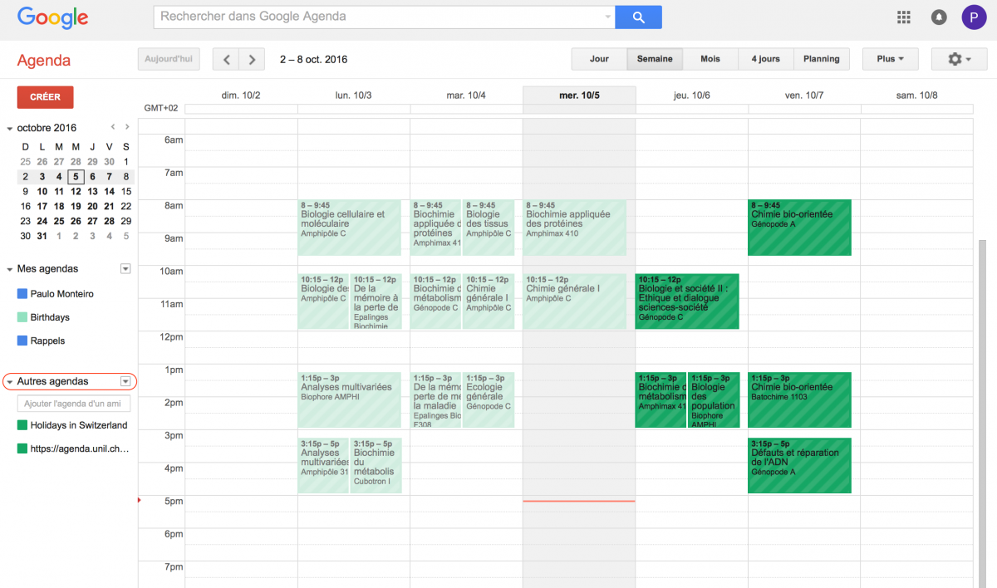Open the Plus dropdown menu

click(x=890, y=59)
